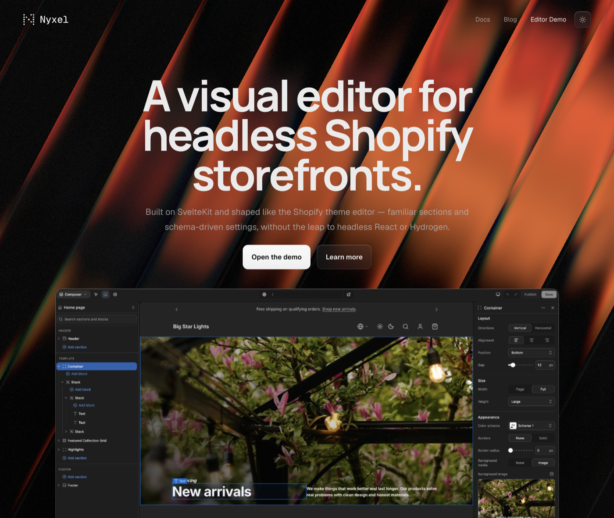Screen dimensions: 614x518
Task: Click the sun icon in storefront header
Action: coord(380,326)
